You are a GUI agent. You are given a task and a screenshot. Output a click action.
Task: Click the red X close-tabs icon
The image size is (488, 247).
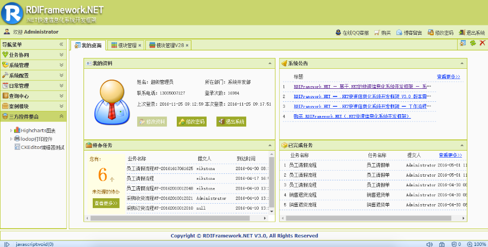pos(483,43)
